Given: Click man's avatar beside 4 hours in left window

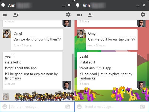Looking at the screenshot, I should click(x=67, y=24).
